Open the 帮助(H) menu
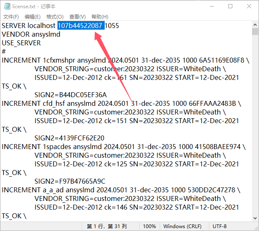The image size is (259, 231). (100, 16)
